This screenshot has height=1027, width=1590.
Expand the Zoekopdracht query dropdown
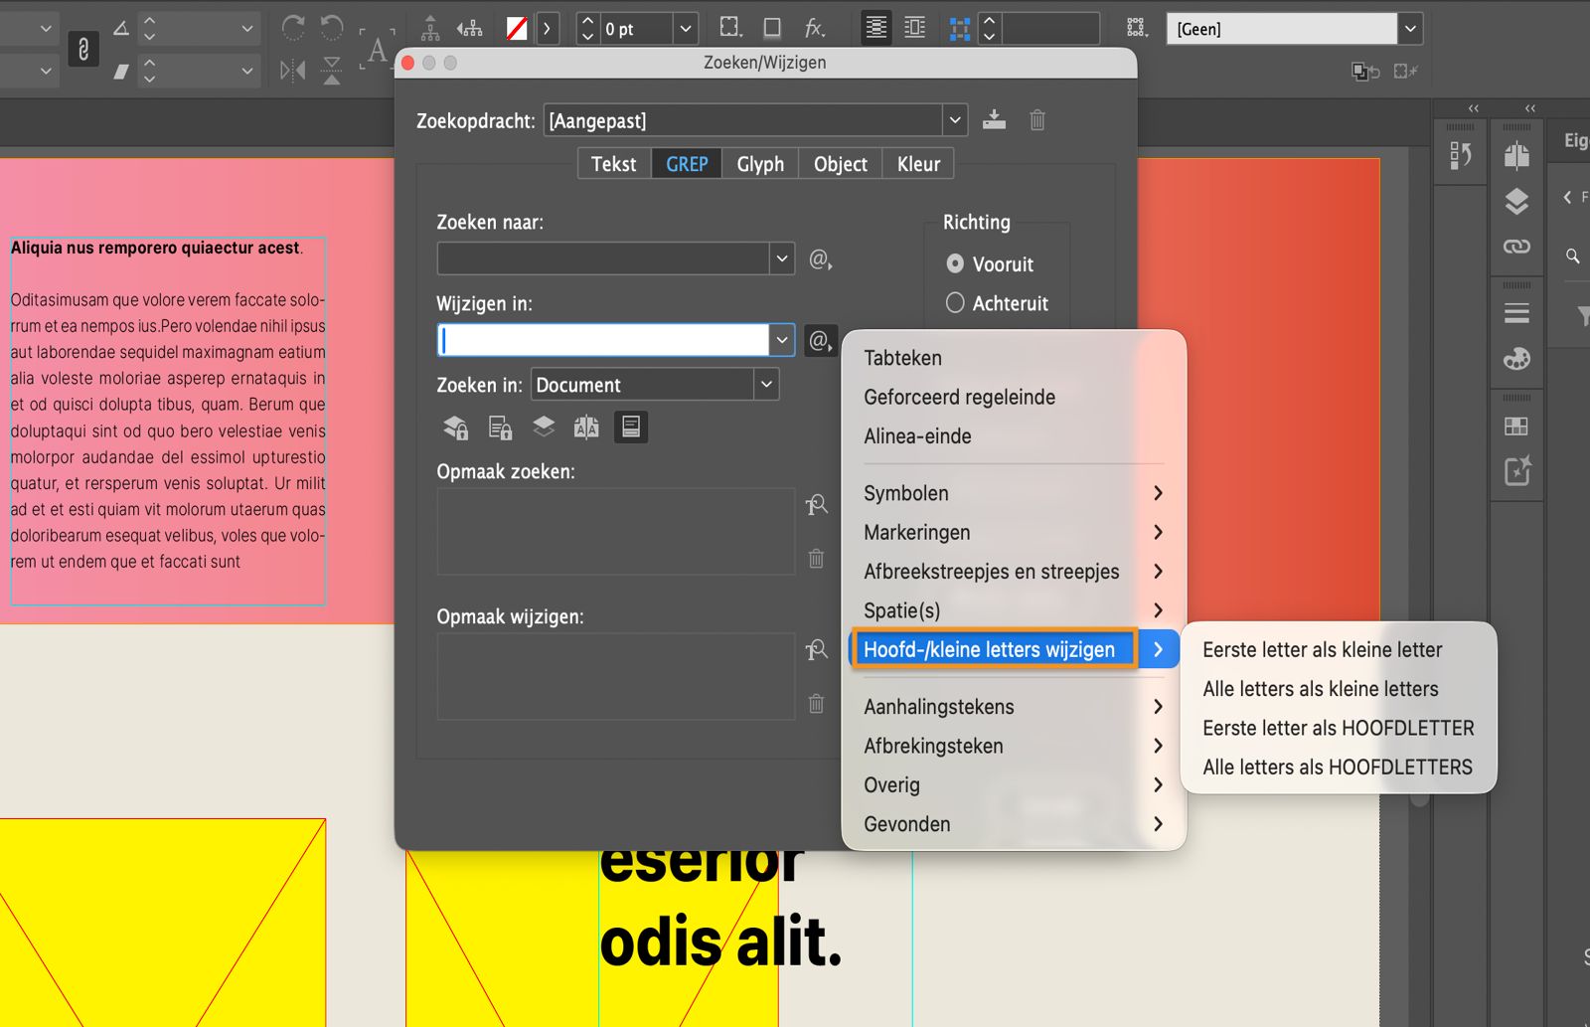955,120
